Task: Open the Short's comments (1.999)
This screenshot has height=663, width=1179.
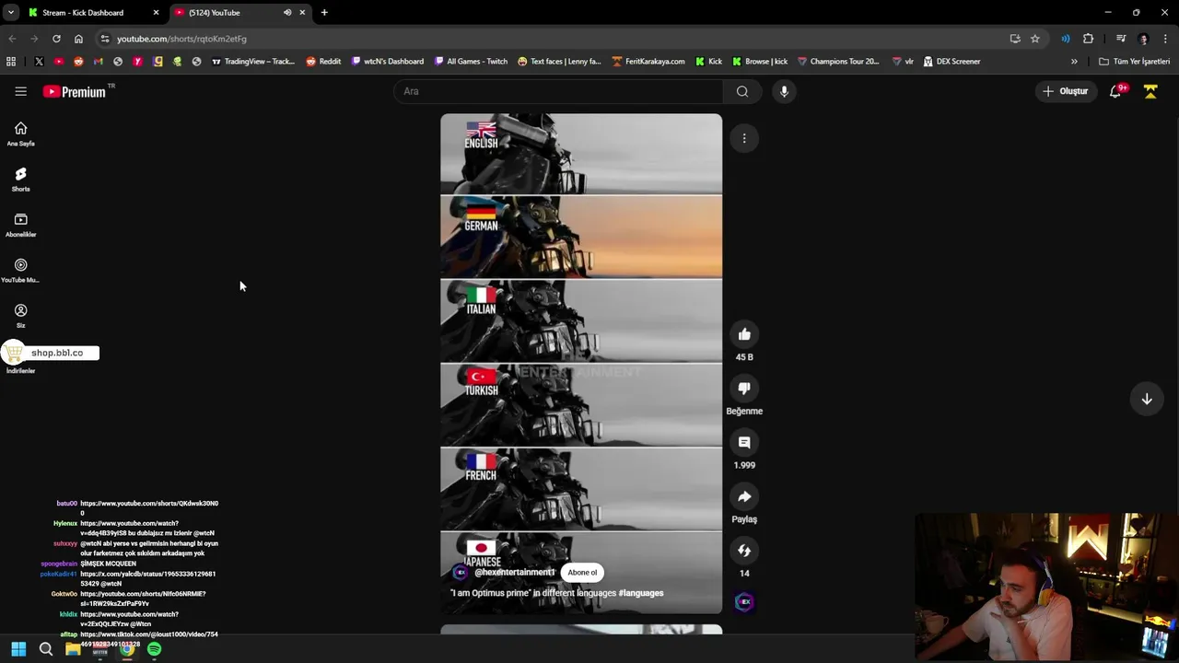Action: point(744,443)
